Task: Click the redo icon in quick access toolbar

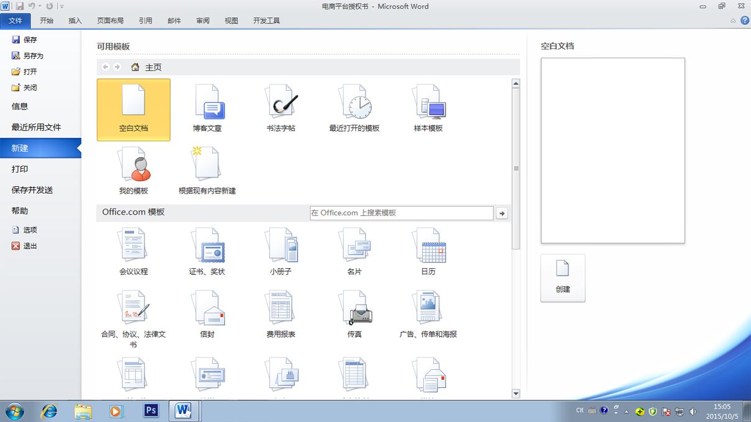Action: tap(50, 6)
